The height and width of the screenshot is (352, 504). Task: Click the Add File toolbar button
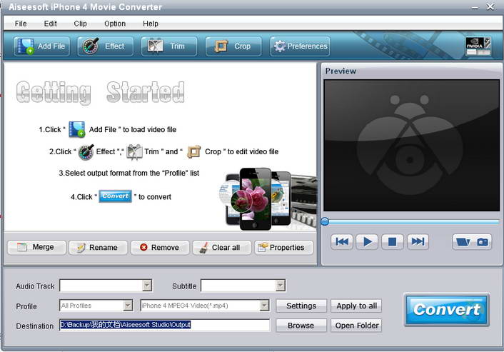[x=42, y=46]
